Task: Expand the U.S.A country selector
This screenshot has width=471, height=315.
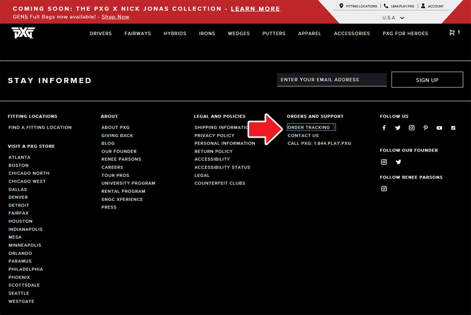Action: click(x=393, y=18)
